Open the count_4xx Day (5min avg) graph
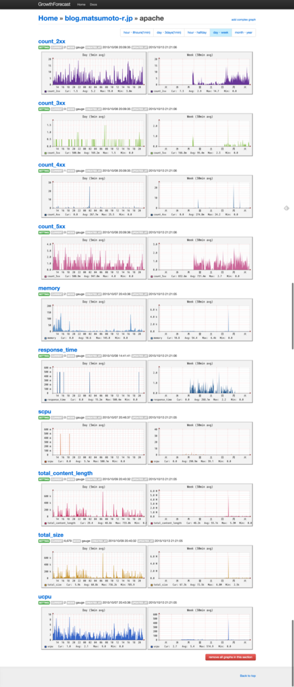294x687 pixels. 93,196
